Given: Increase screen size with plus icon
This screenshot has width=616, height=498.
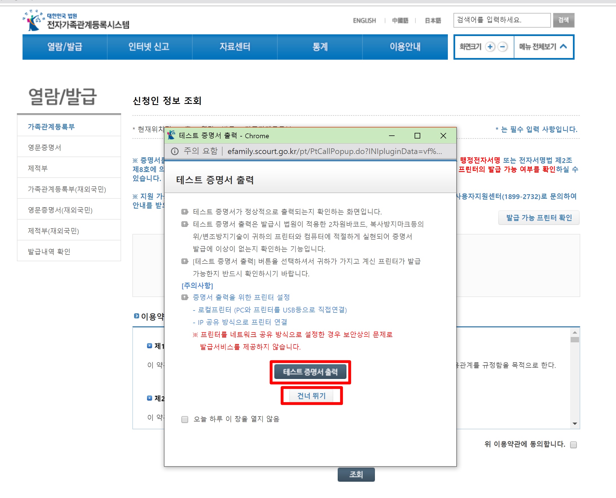Looking at the screenshot, I should pos(490,47).
